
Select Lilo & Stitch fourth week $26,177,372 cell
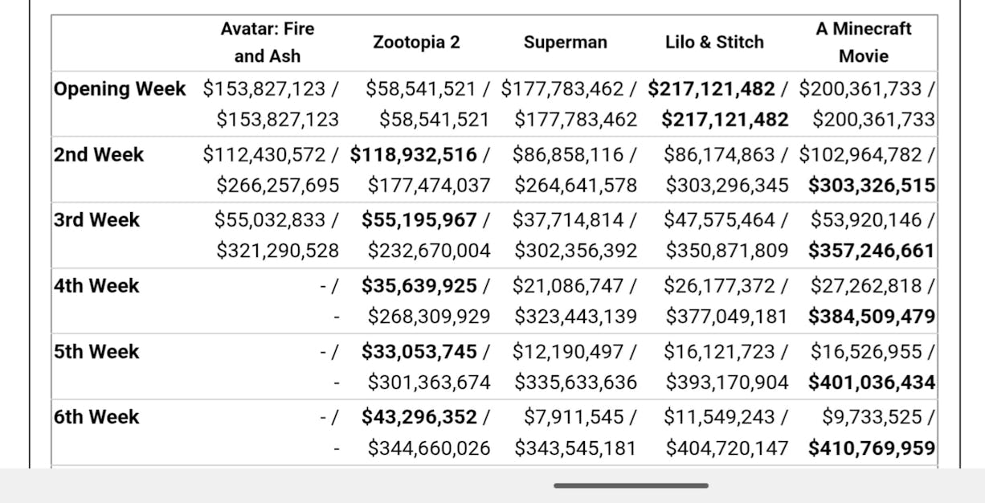pos(720,286)
